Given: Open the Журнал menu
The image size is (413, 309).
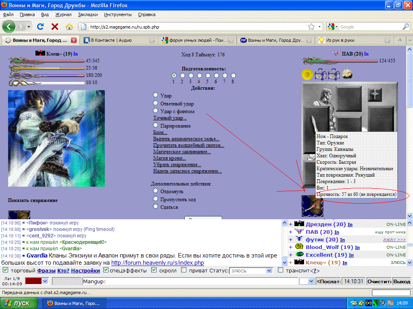Looking at the screenshot, I should (x=63, y=15).
